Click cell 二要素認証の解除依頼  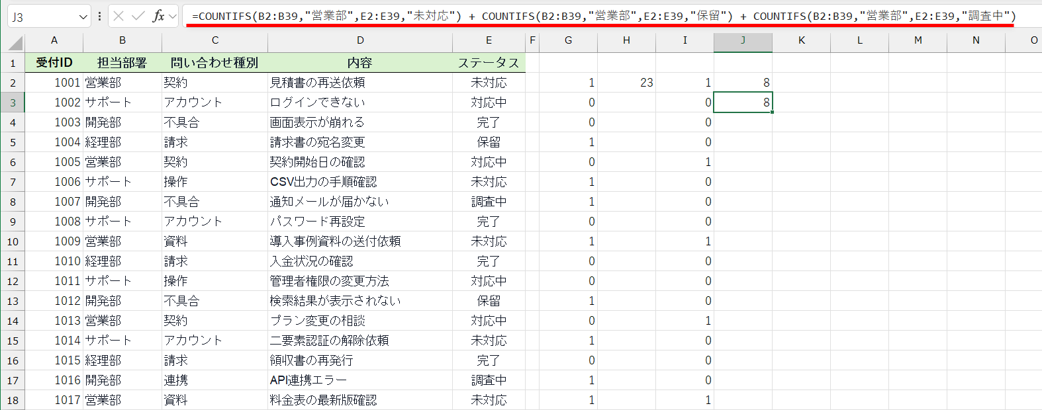point(360,341)
